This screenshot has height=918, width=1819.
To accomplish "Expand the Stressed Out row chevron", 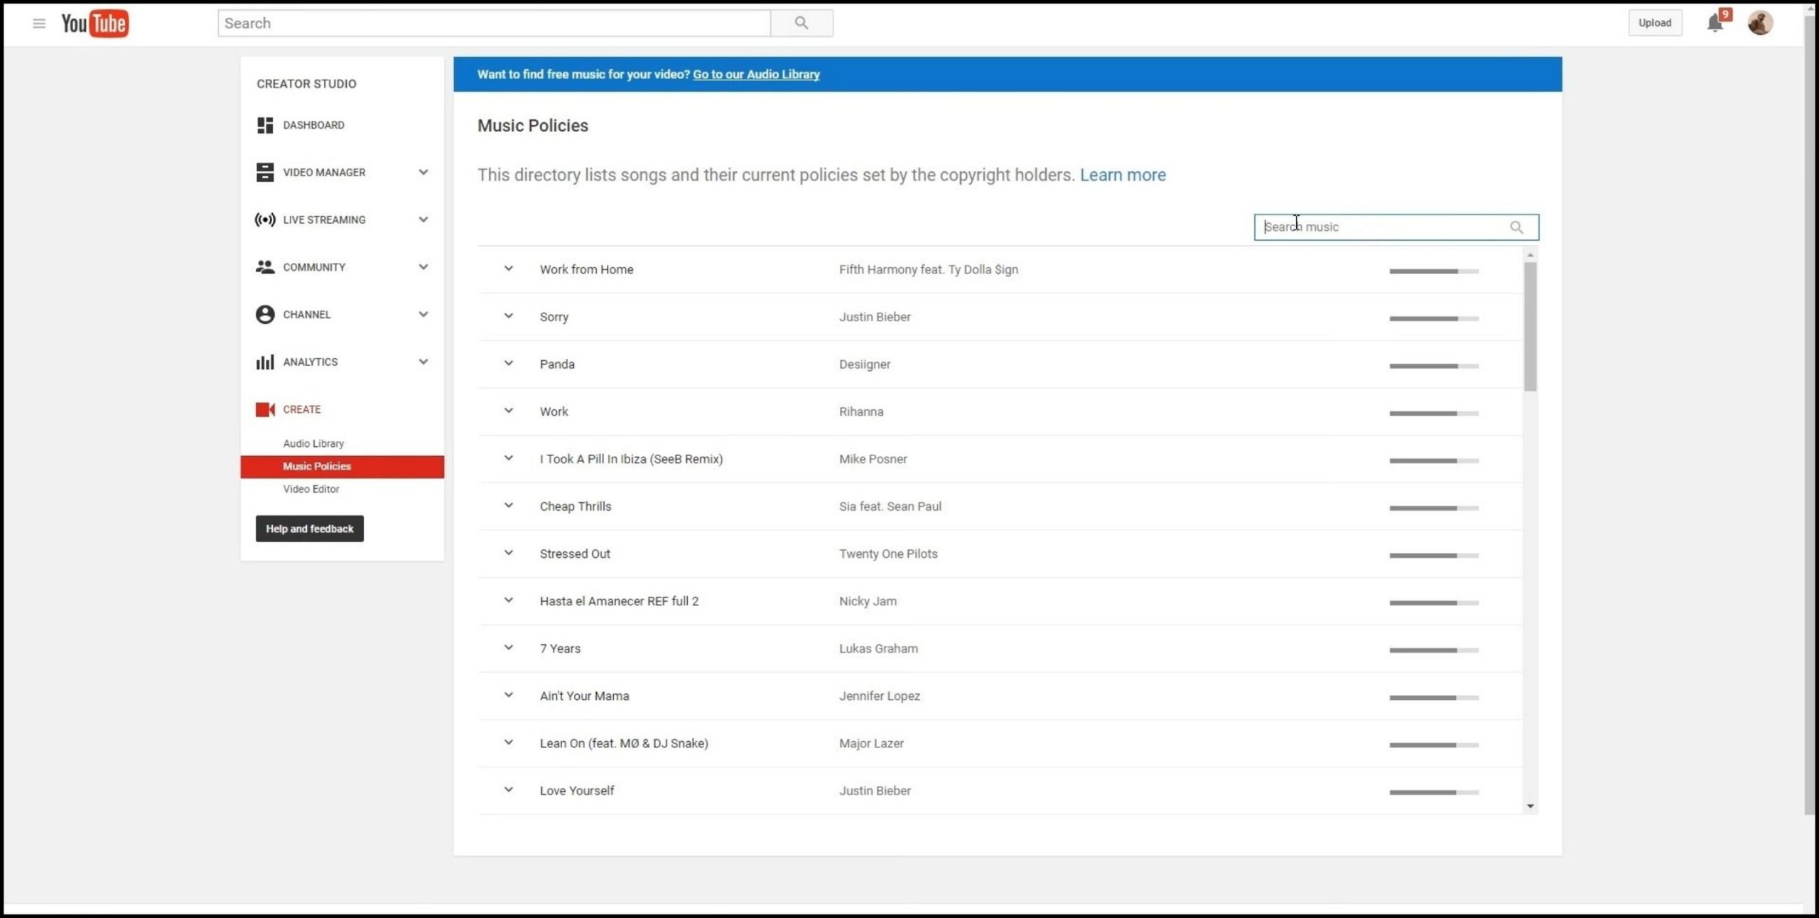I will tap(508, 553).
